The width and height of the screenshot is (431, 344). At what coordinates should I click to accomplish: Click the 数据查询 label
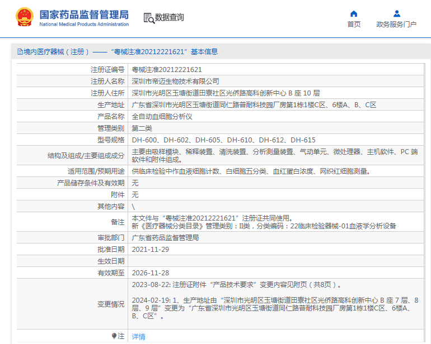169,17
